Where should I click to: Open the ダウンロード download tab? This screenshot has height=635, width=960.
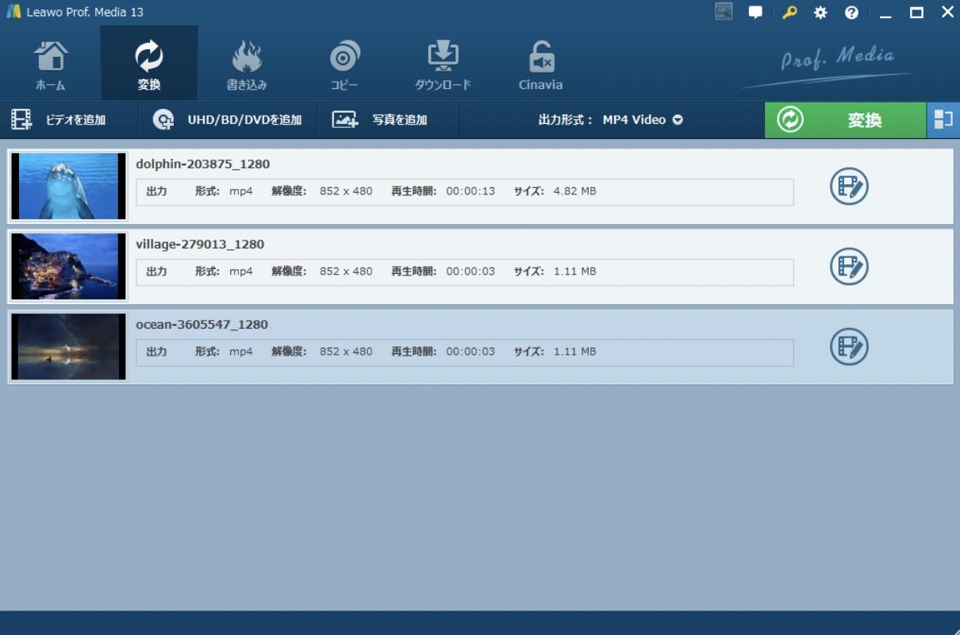[443, 65]
